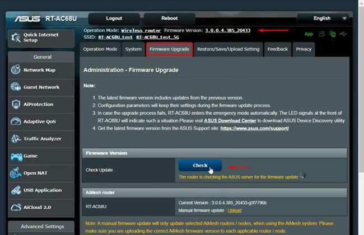
Task: Select the Firmware Upgrade tab
Action: 169,49
